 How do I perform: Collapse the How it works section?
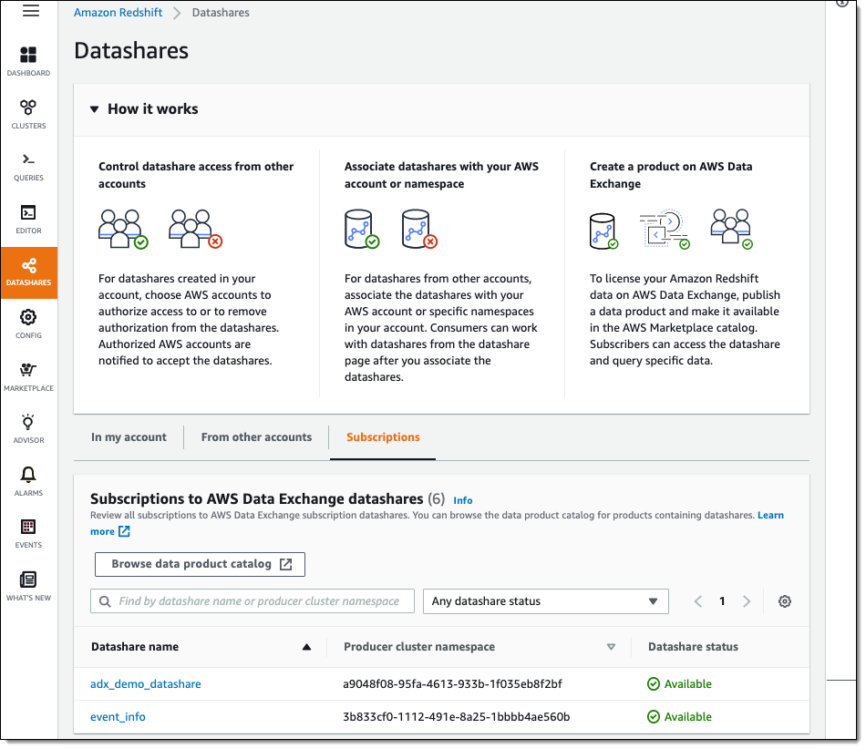[95, 109]
